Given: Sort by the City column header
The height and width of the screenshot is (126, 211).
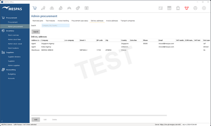Looking at the screenshot, I should click(113, 40).
